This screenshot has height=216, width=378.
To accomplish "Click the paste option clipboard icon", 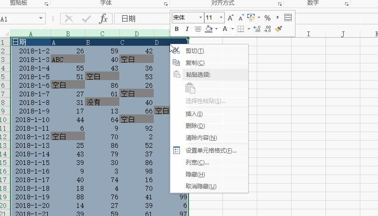I will tap(190, 88).
